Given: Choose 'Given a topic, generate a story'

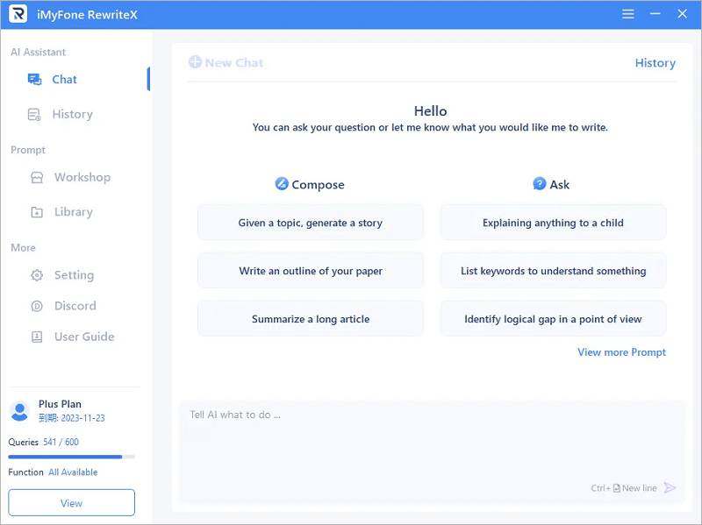Looking at the screenshot, I should coord(311,223).
